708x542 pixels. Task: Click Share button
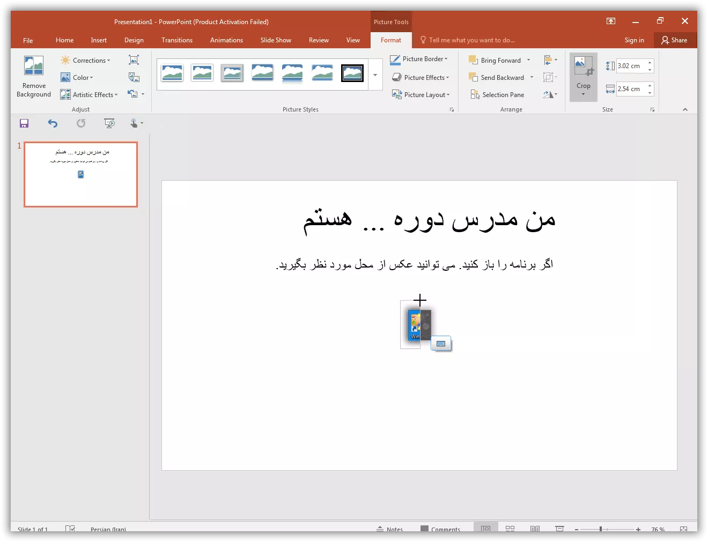[674, 40]
